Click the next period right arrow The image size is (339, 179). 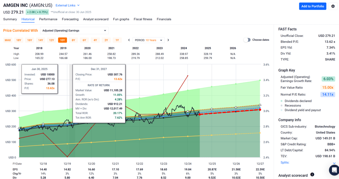168,40
